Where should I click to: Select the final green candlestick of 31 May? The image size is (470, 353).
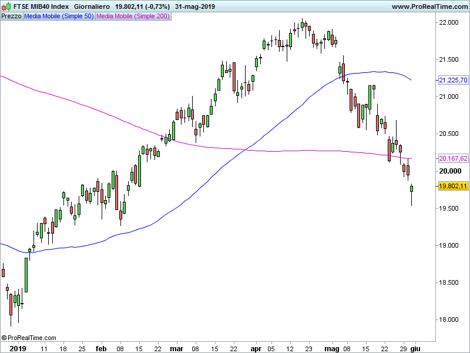pos(412,189)
